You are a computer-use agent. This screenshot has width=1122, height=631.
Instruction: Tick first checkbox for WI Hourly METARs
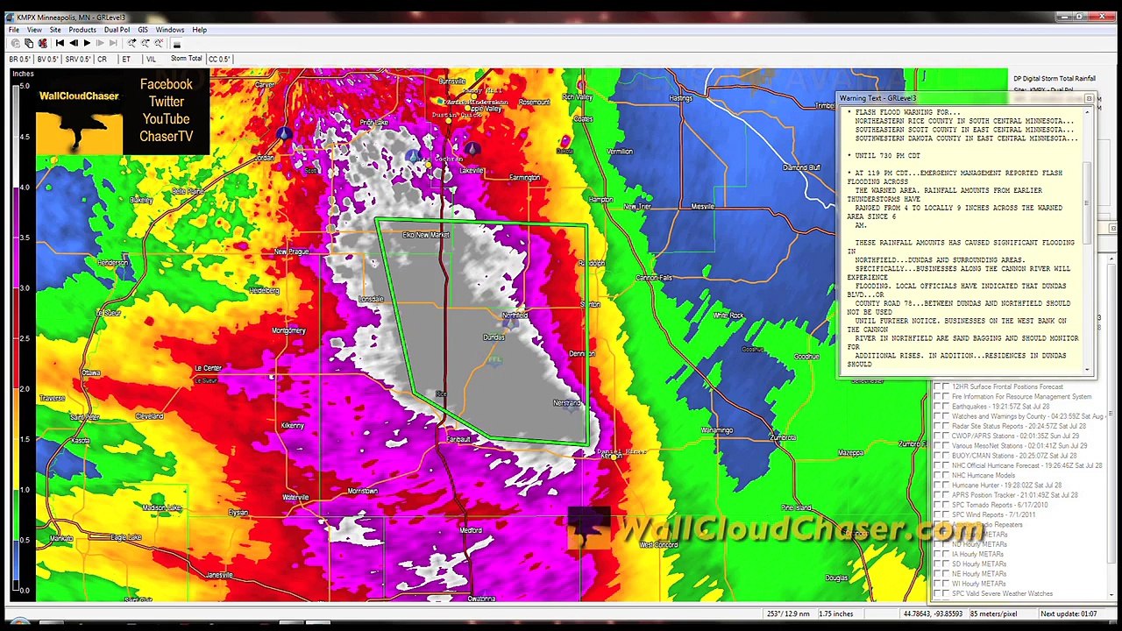coord(937,584)
